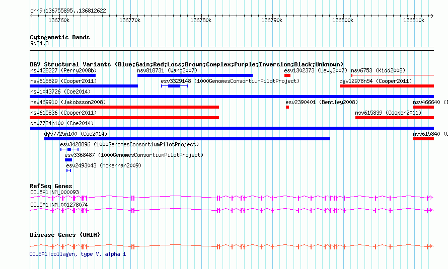Click the nsv428227 (Perry2008b) label

pyautogui.click(x=63, y=70)
